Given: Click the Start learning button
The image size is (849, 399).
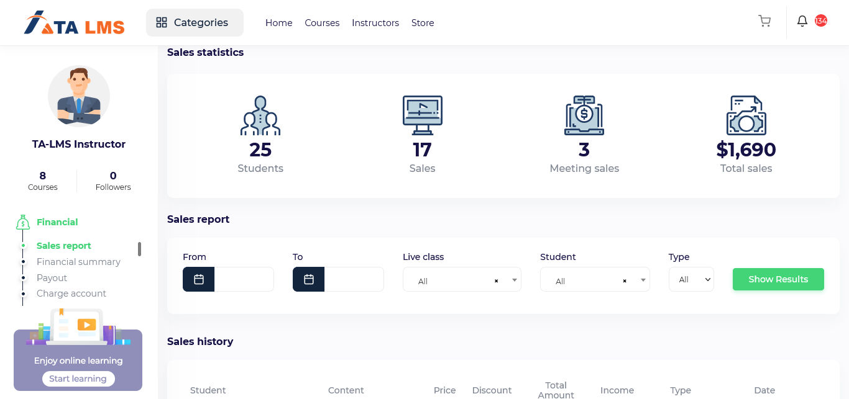Looking at the screenshot, I should click(78, 379).
